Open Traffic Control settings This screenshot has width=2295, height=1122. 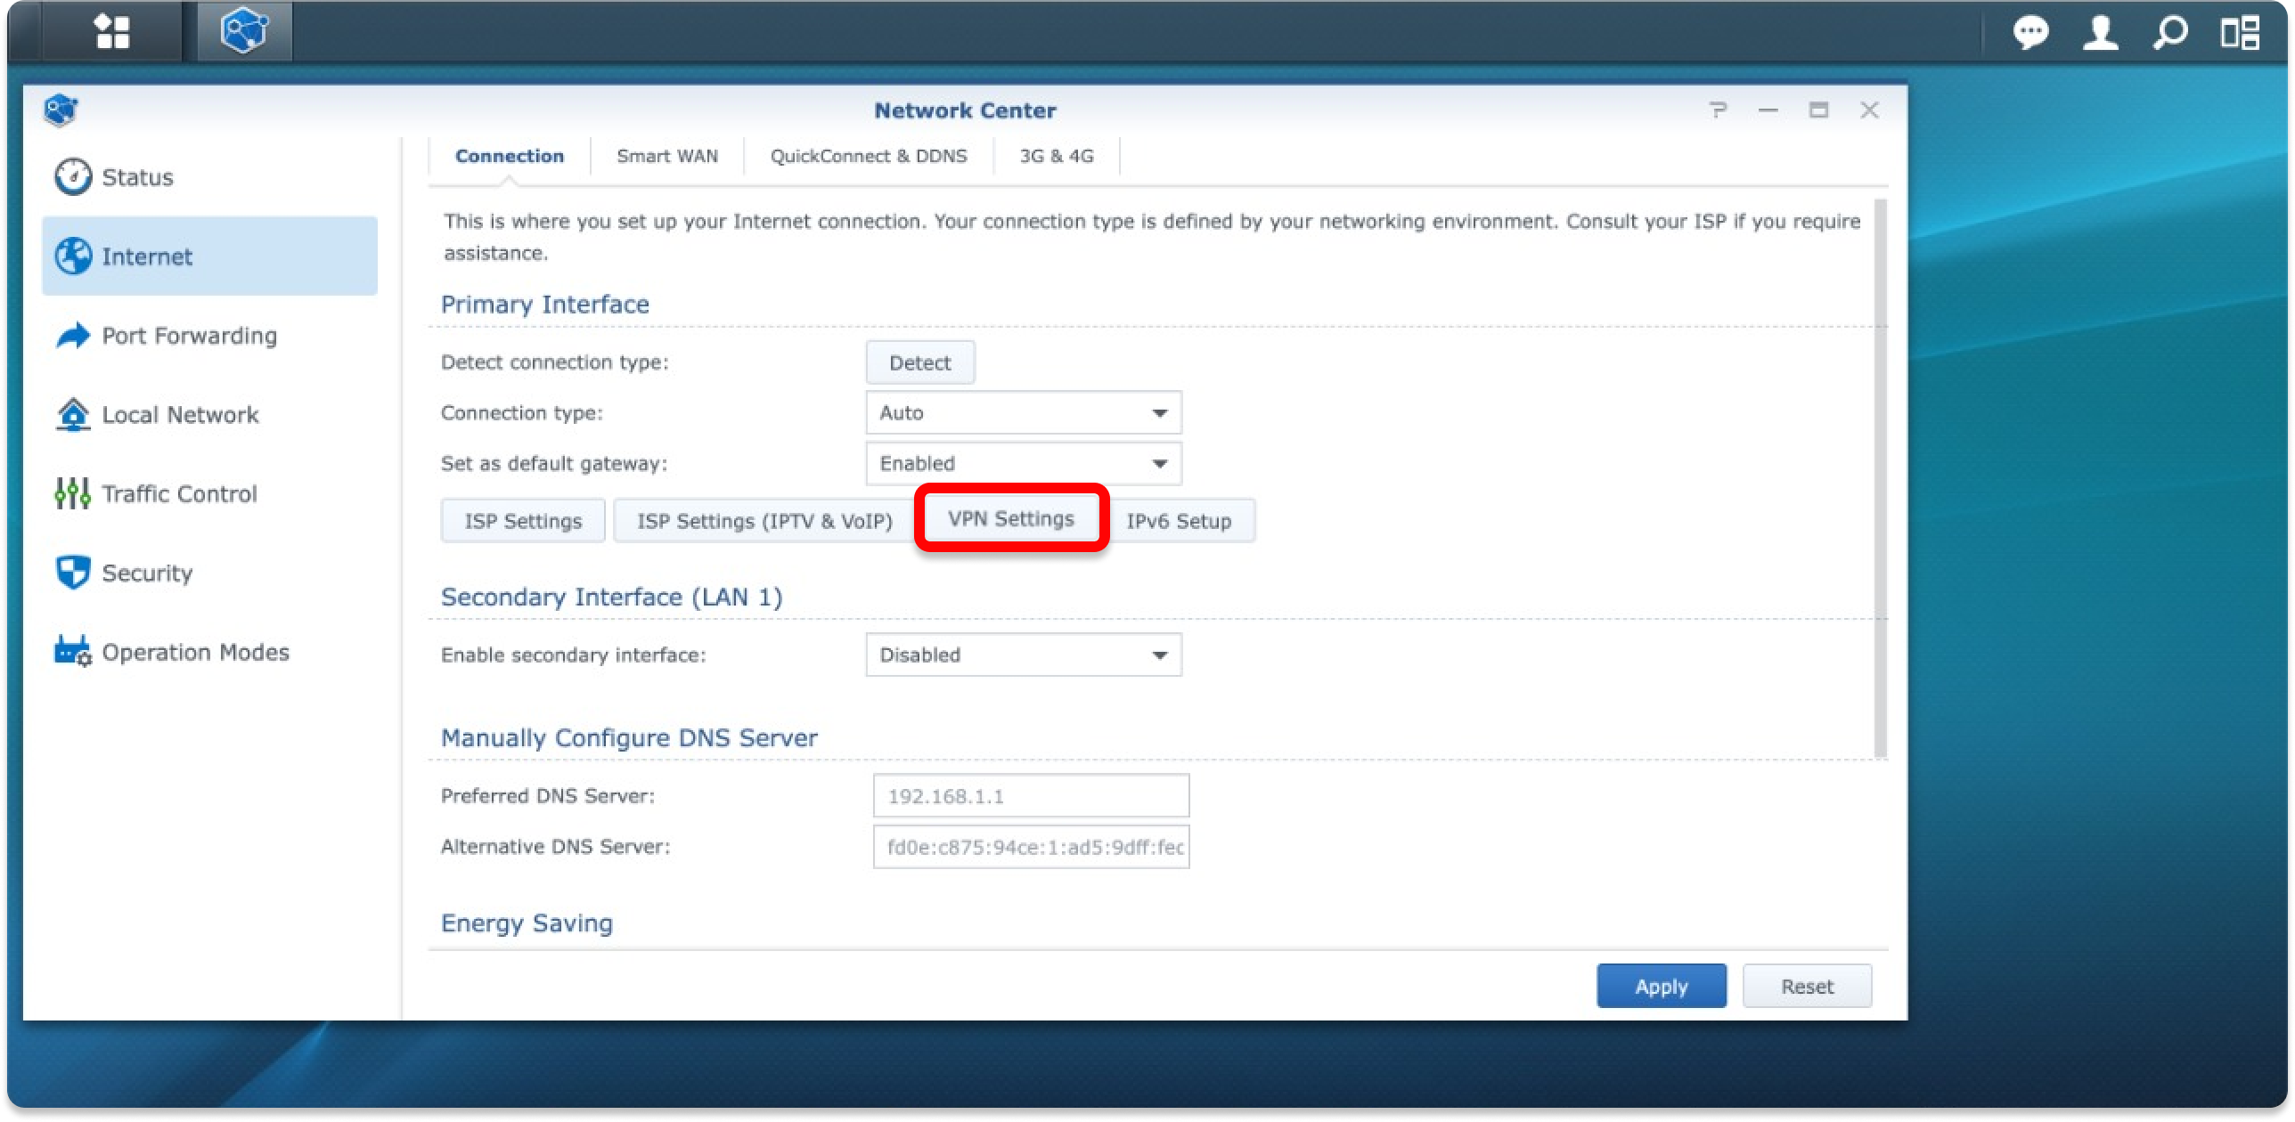(179, 494)
